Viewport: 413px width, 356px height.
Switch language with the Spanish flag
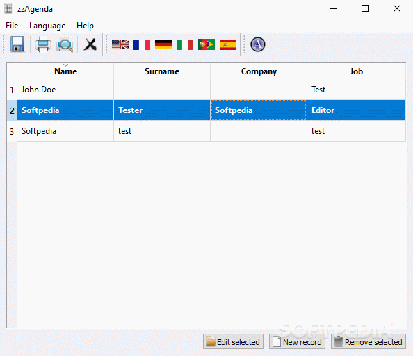pos(228,44)
